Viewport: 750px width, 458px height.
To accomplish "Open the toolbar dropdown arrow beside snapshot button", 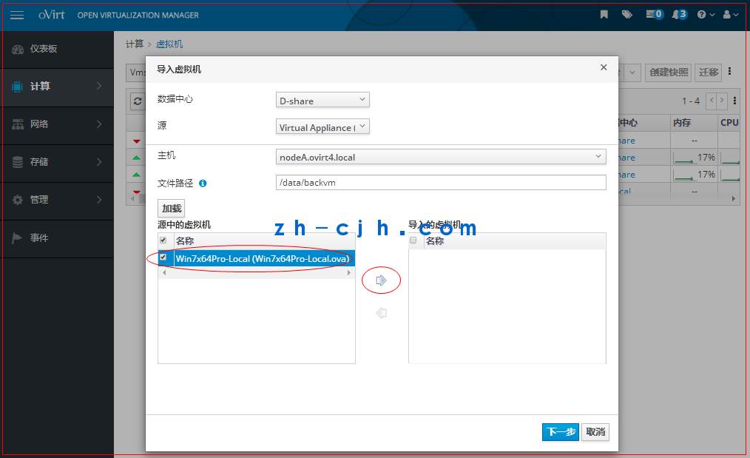I will [x=632, y=73].
